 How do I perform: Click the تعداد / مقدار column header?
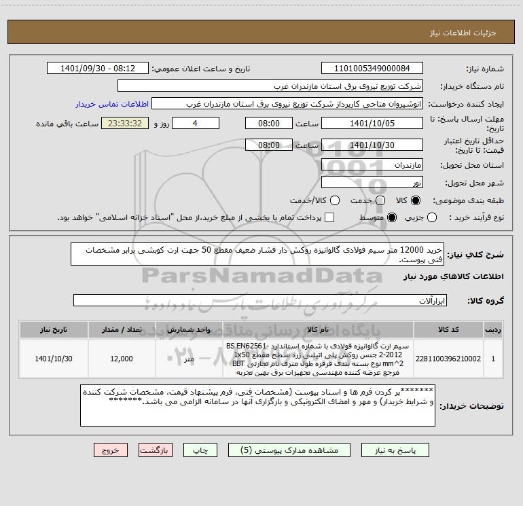click(122, 329)
